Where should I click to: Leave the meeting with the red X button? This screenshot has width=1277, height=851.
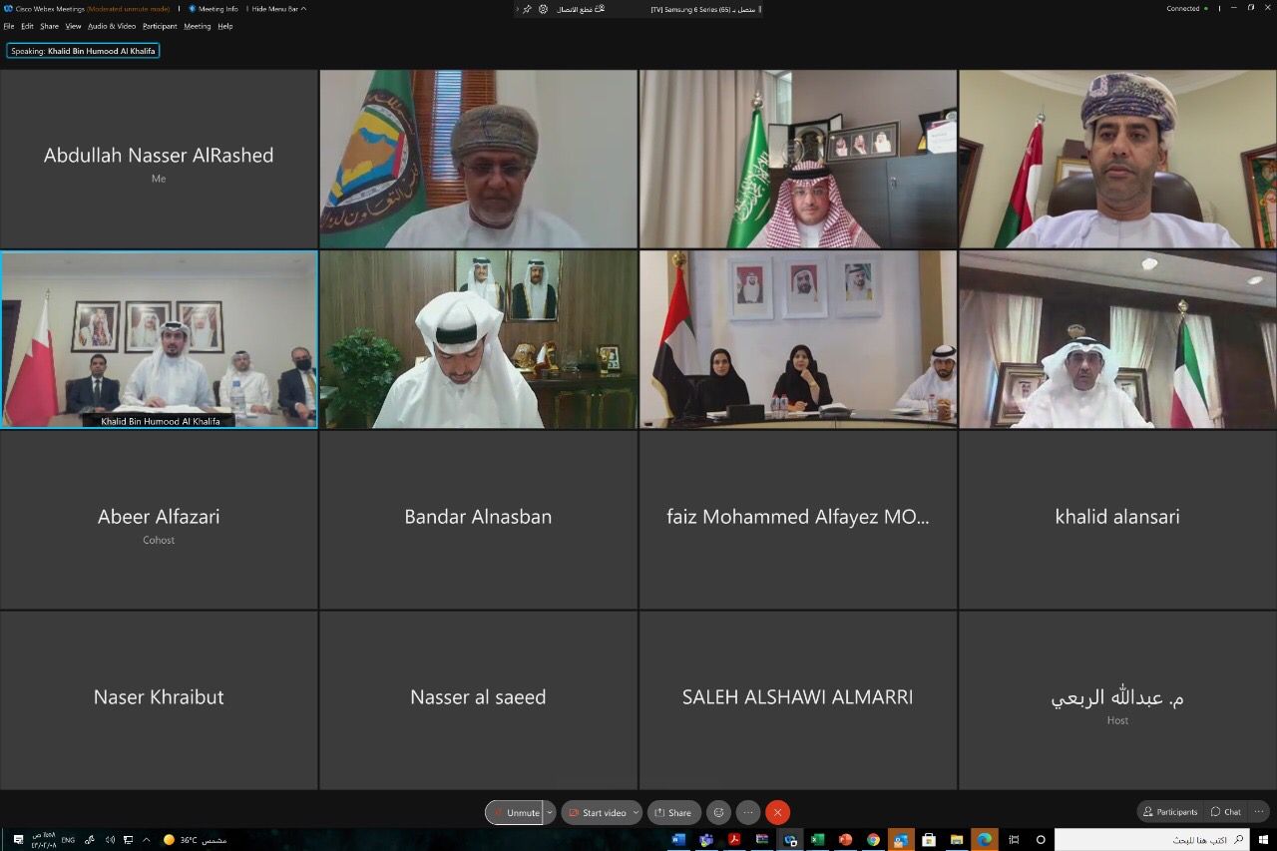coord(778,812)
